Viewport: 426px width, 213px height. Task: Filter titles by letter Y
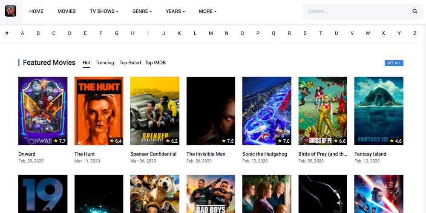(399, 33)
